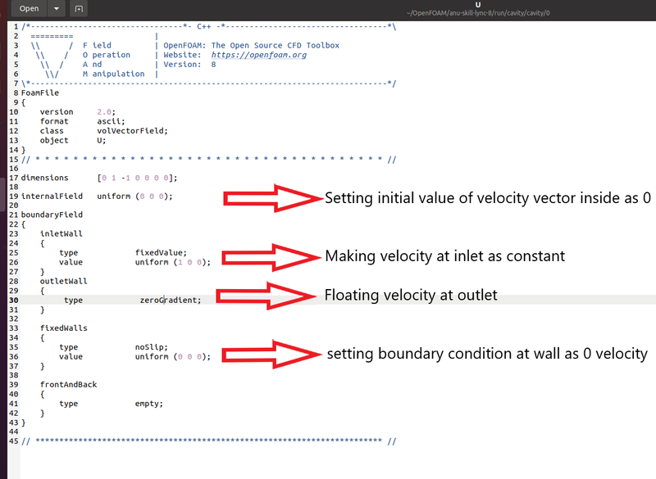656x479 pixels.
Task: Click line number 30 in the gutter
Action: point(12,300)
